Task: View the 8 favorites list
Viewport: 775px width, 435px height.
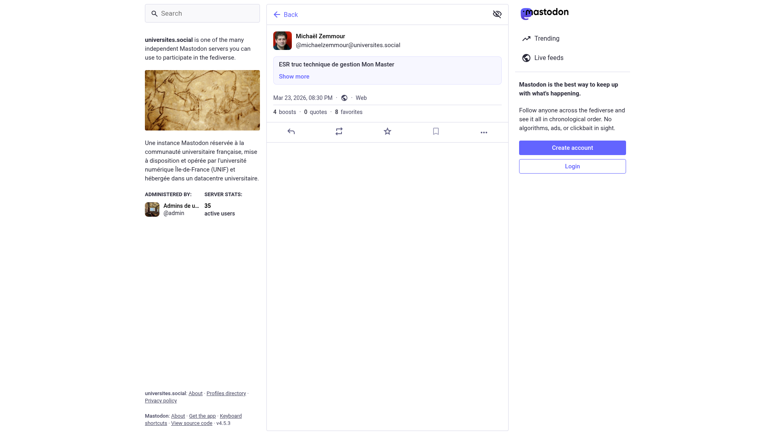Action: (x=349, y=112)
